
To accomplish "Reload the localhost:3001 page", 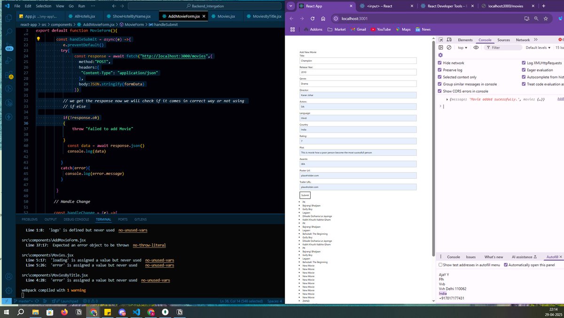I will point(312,18).
